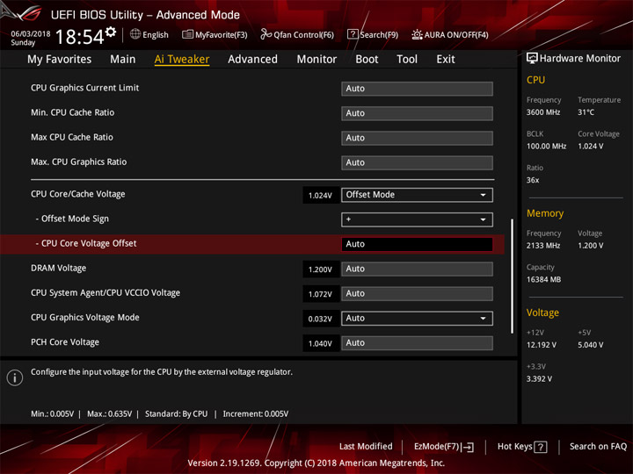Open CPU Graphics Voltage Mode dropdown
633x474 pixels.
(417, 318)
